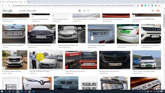Open Windows taskbar search
Screen dimensions: 165x93
pos(6,91)
